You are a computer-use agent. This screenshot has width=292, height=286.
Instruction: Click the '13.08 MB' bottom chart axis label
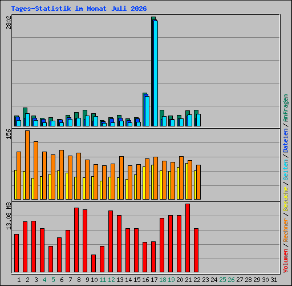[9, 216]
